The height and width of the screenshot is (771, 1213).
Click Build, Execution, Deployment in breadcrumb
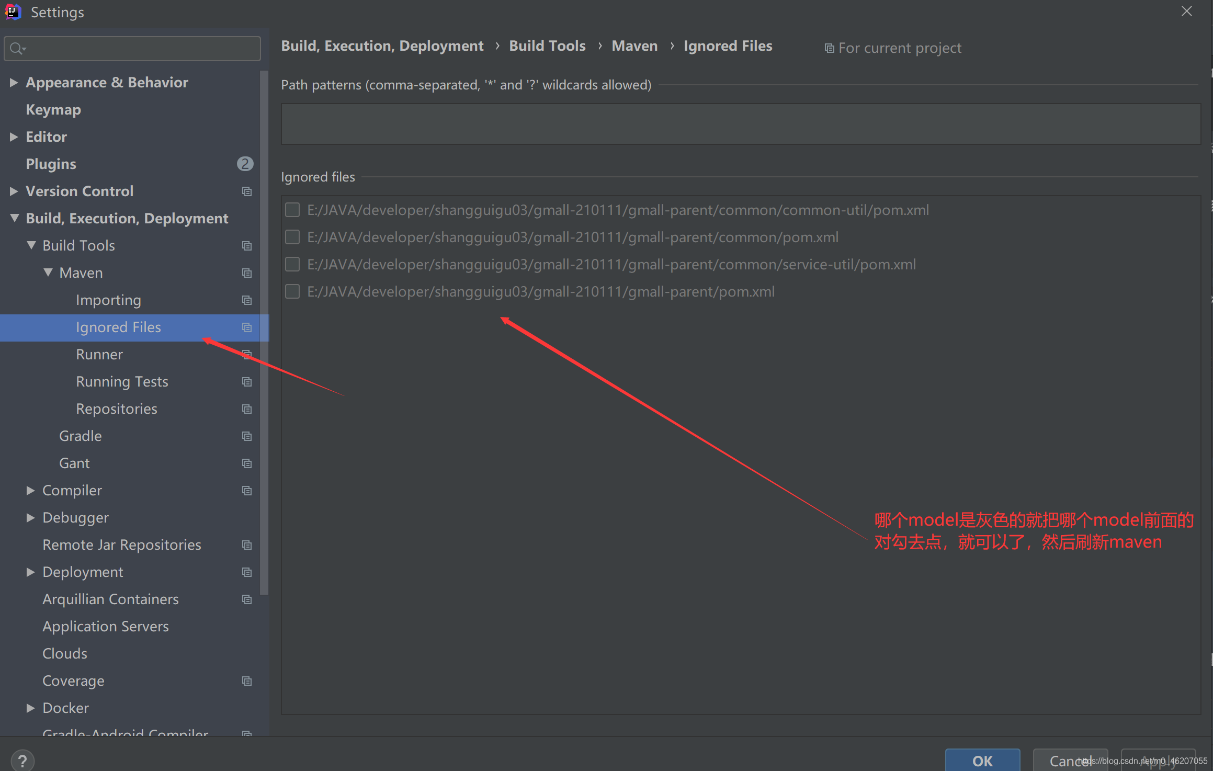coord(382,46)
